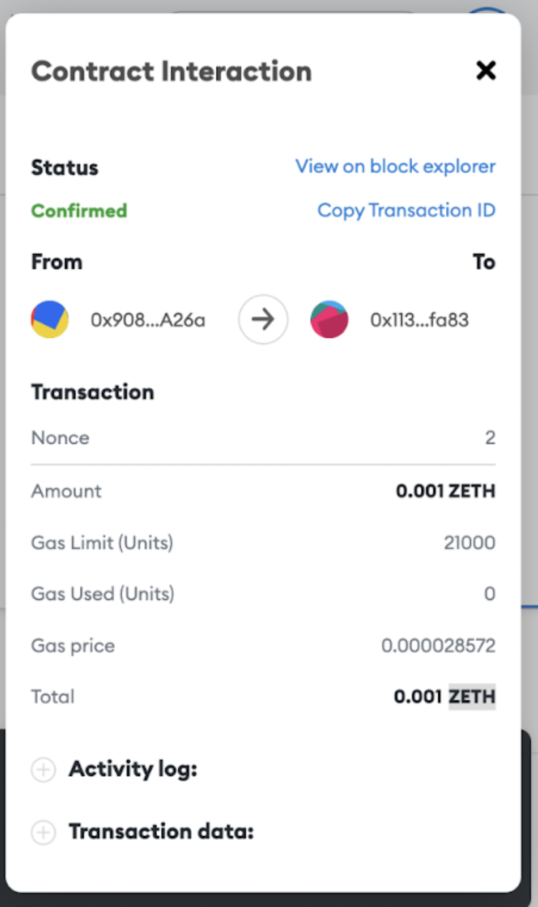Screen dimensions: 538x907
Task: Click the sender address 0x908...A26a
Action: click(x=148, y=320)
